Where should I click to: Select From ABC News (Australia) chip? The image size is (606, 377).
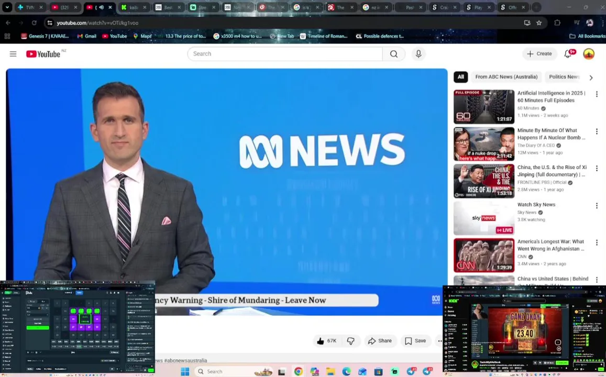click(506, 77)
